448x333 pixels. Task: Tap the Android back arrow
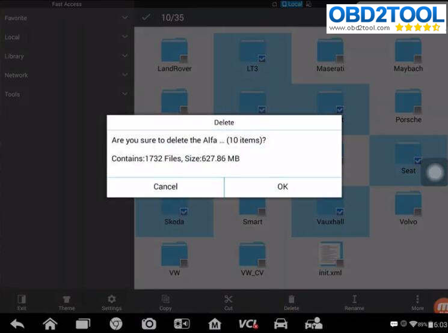pos(17,324)
